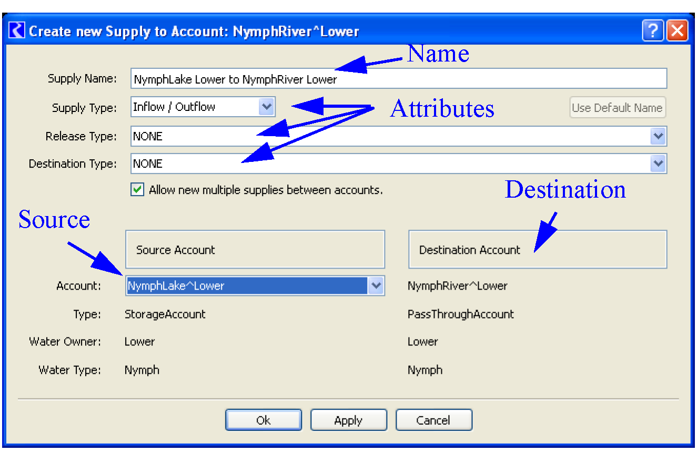Click the StorageAccount type value
The width and height of the screenshot is (697, 451).
165,314
